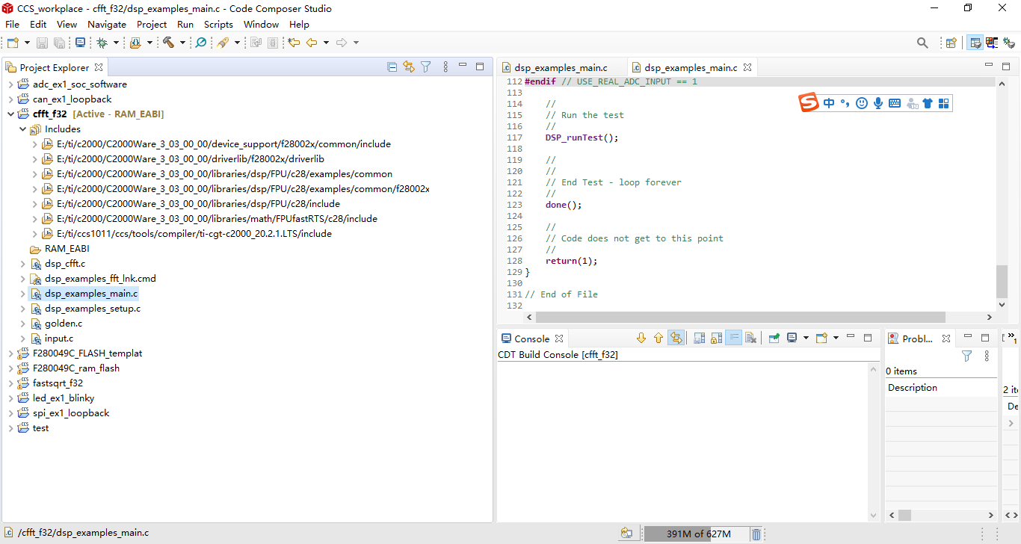
Task: Select the RAM_EABI folder
Action: tap(67, 249)
